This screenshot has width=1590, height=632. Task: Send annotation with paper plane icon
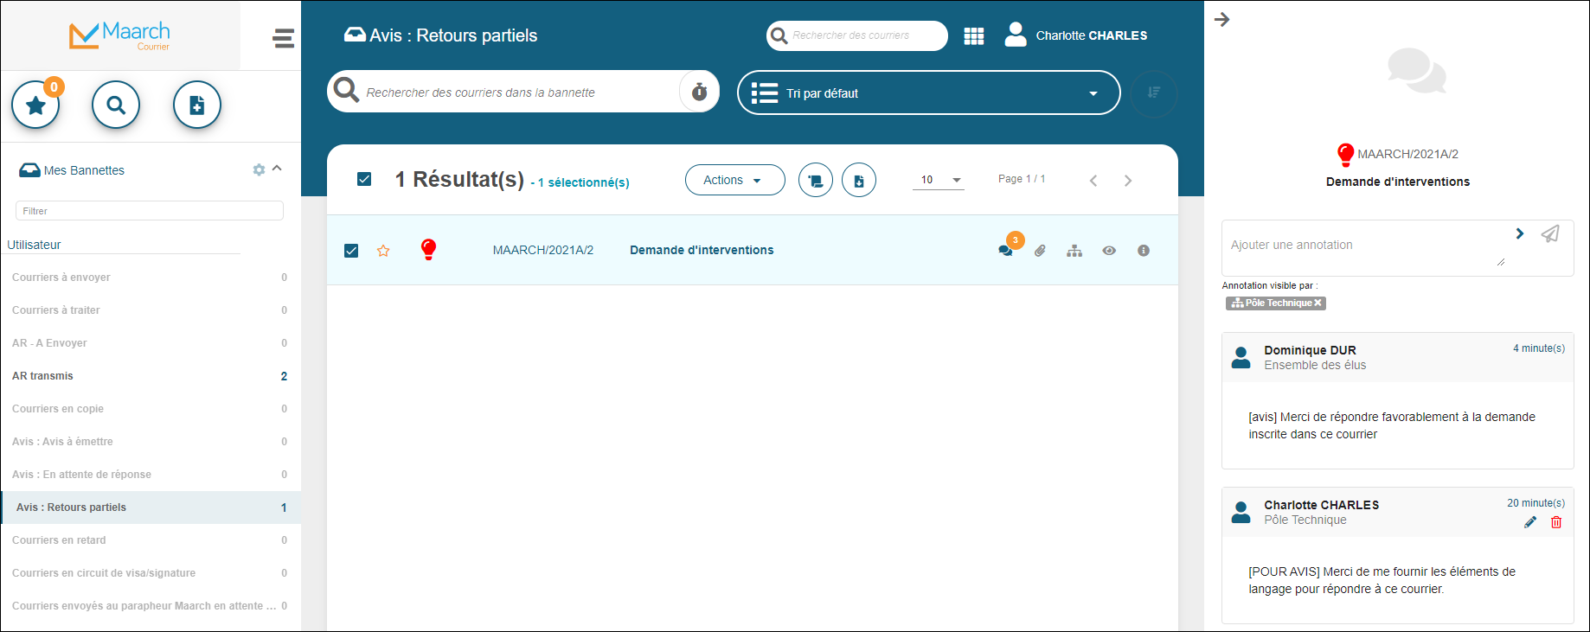pos(1550,233)
